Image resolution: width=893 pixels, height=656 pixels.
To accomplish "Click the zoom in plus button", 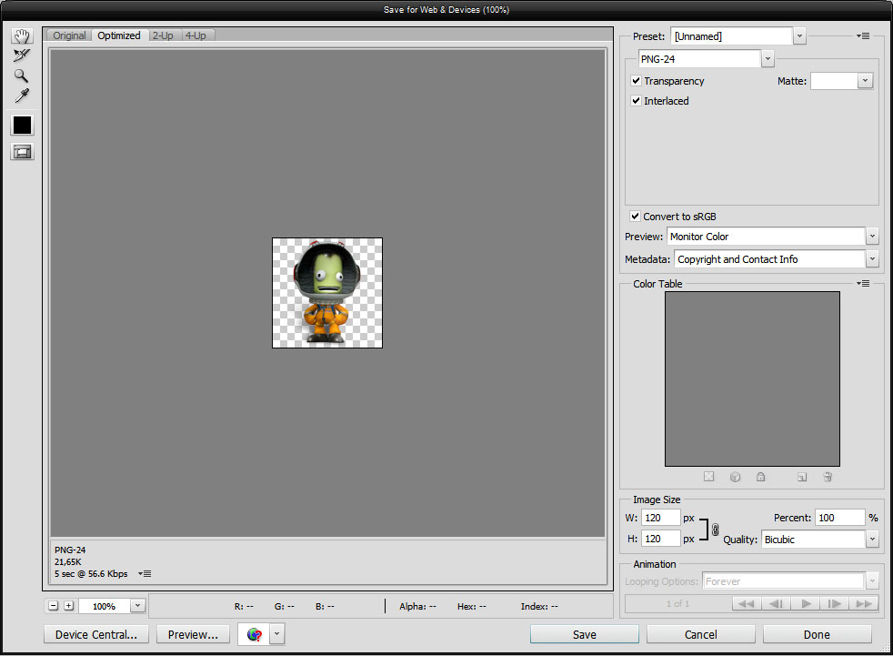I will point(68,606).
